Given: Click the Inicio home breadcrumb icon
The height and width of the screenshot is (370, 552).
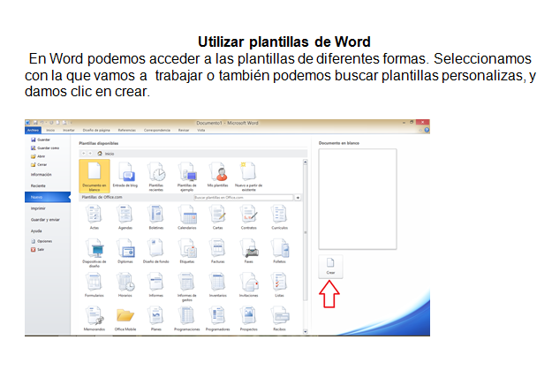Looking at the screenshot, I should [x=100, y=154].
